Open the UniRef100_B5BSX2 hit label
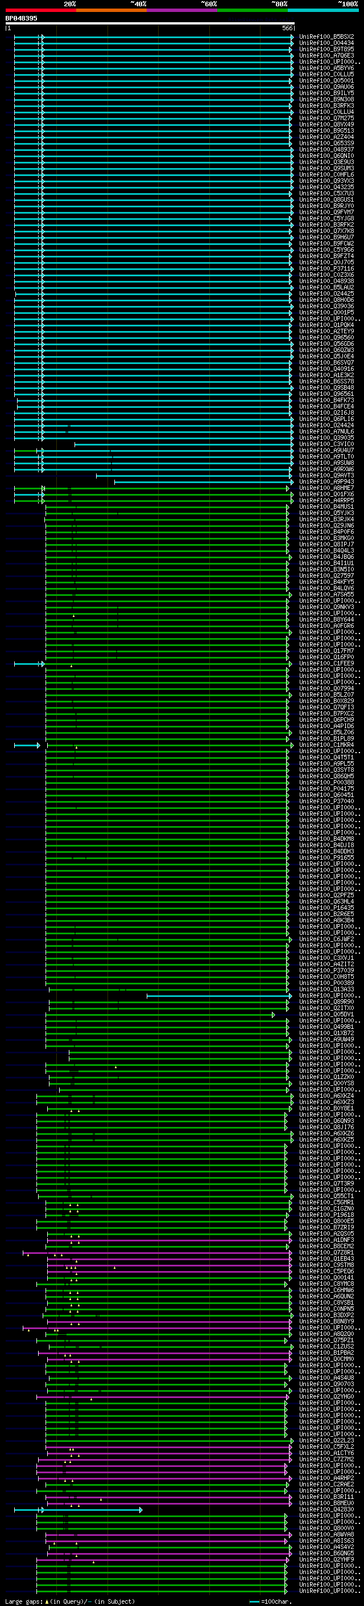The height and width of the screenshot is (1606, 364). click(326, 37)
